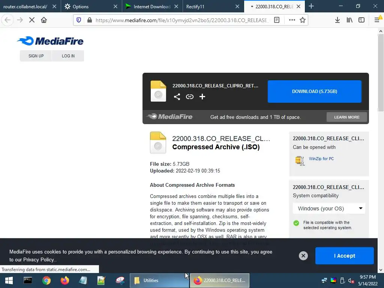Image resolution: width=384 pixels, height=288 pixels.
Task: Open Utilities window in taskbar
Action: click(159, 280)
